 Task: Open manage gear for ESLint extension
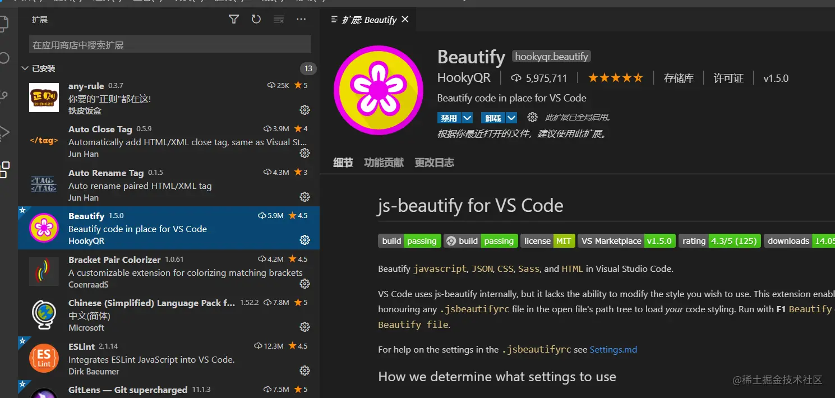tap(305, 371)
